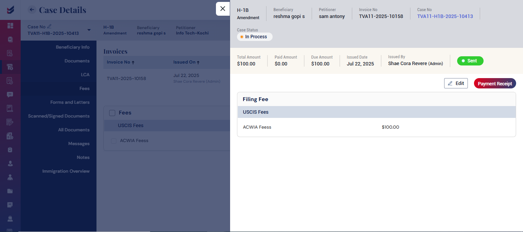Click the clipboard checklist icon in sidebar
The height and width of the screenshot is (232, 523).
point(10,150)
